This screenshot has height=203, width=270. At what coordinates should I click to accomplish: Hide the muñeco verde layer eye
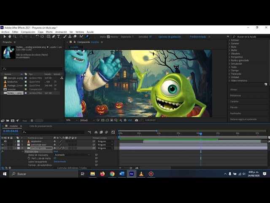click(3, 148)
